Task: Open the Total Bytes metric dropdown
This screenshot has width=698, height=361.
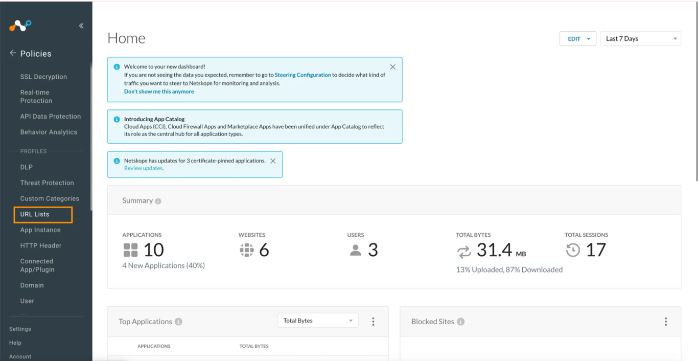Action: pos(318,321)
